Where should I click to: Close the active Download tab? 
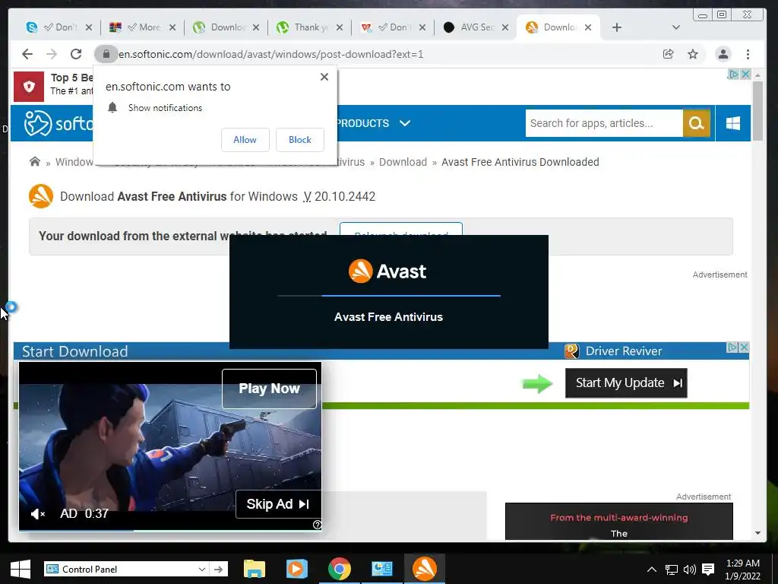[x=588, y=27]
